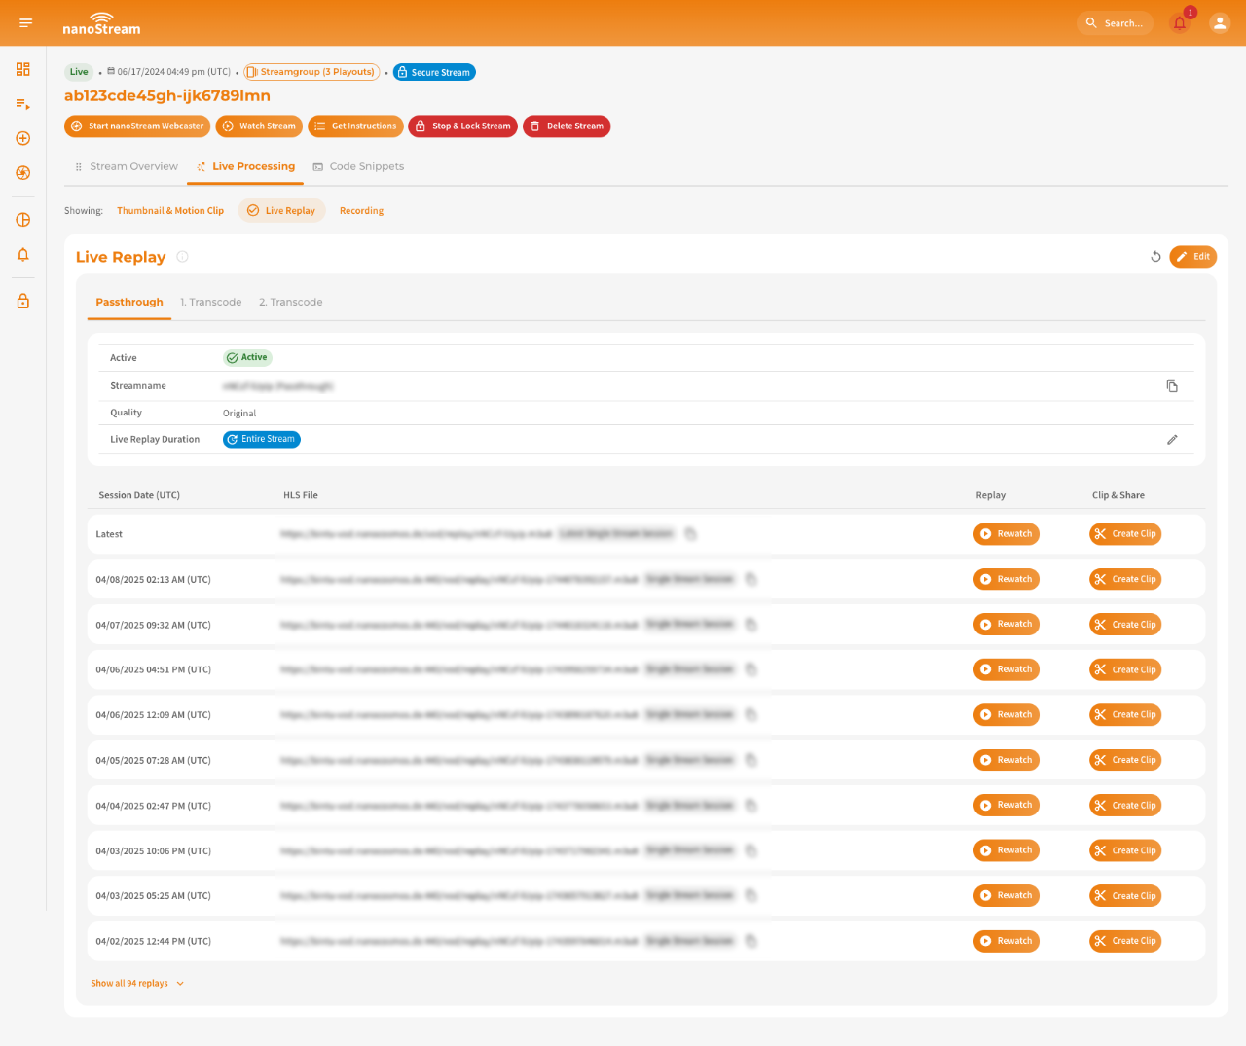
Task: Copy HLS URL for 04/08/2025 02:13 AM session
Action: pyautogui.click(x=751, y=579)
